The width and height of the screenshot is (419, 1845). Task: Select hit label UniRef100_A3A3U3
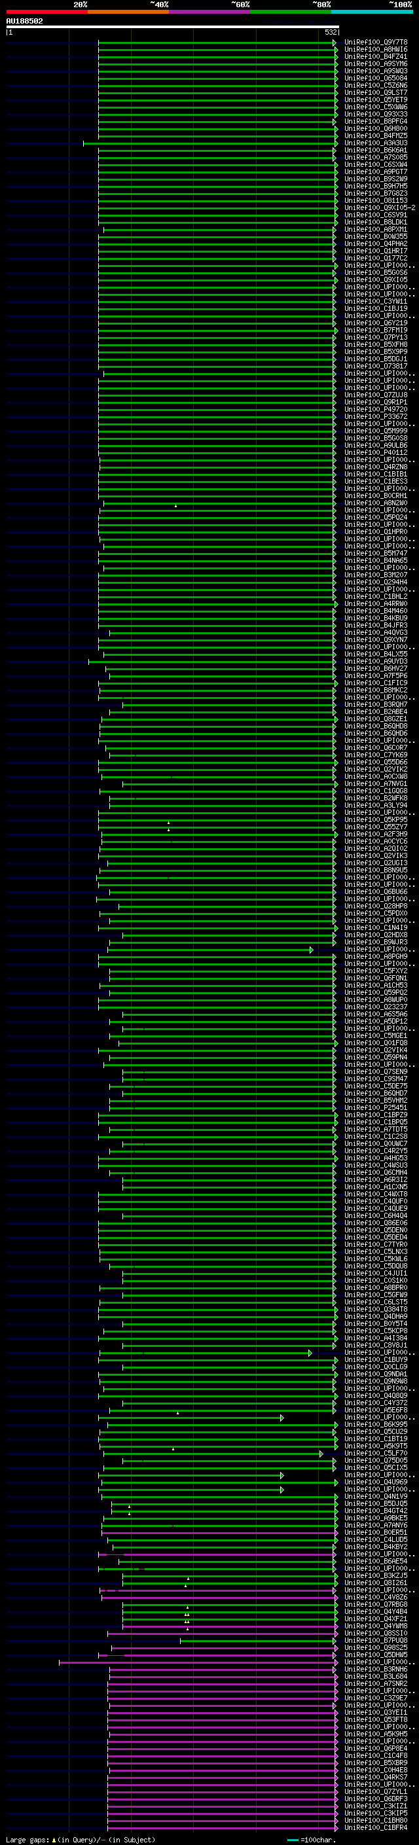point(376,143)
